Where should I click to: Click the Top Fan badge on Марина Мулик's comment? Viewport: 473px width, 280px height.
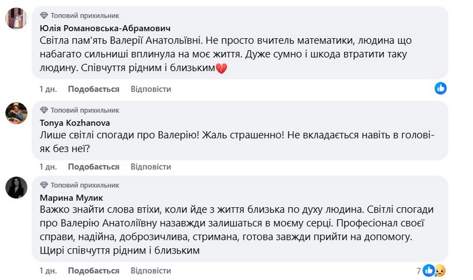click(x=44, y=186)
